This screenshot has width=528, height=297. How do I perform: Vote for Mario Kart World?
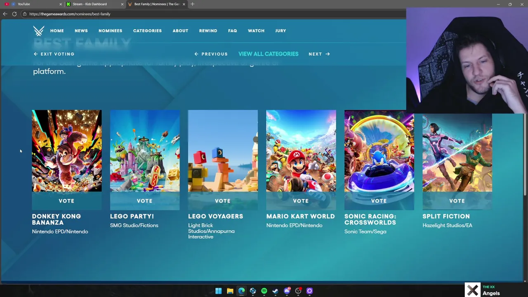[x=301, y=201]
